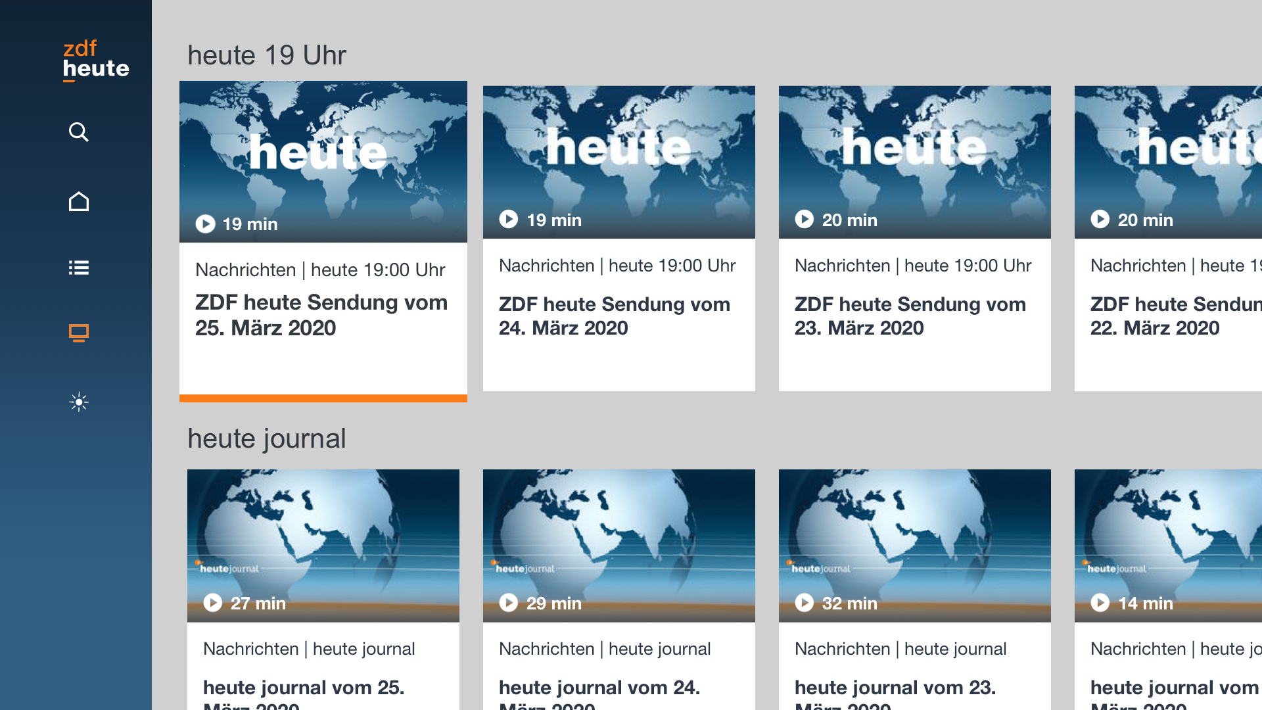Viewport: 1262px width, 710px height.
Task: Play 25. März heute video icon
Action: click(x=205, y=224)
